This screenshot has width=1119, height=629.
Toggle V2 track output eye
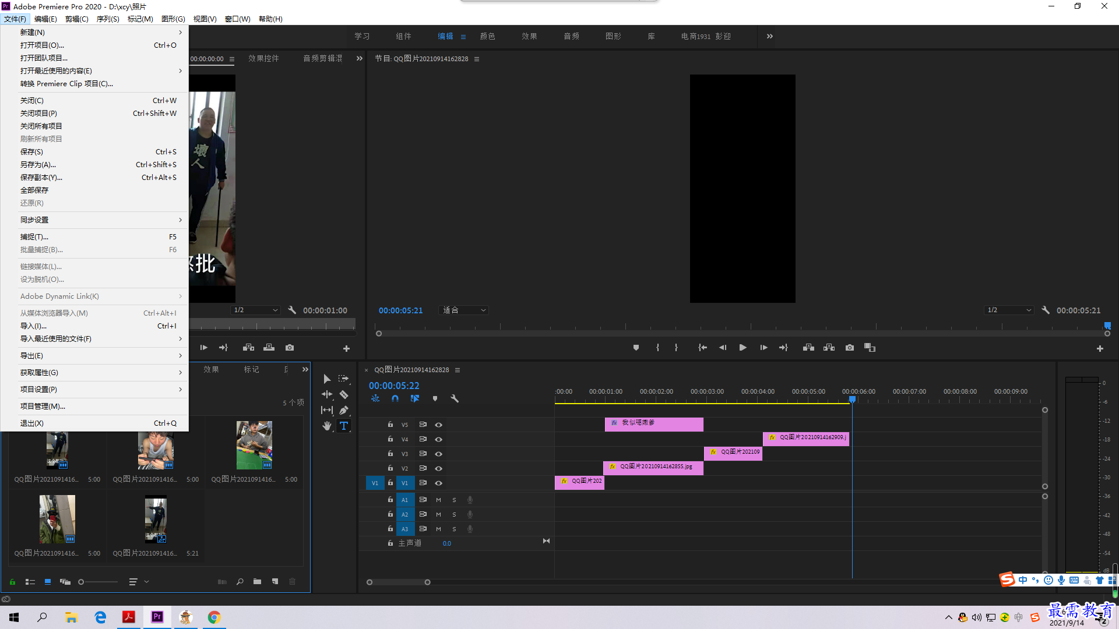click(x=438, y=468)
